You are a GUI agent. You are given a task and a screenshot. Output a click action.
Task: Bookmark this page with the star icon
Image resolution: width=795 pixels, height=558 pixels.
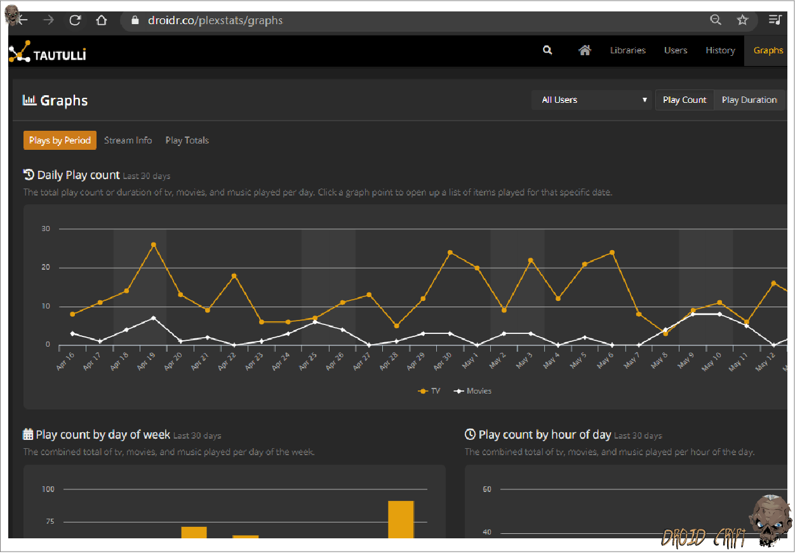[x=742, y=20]
